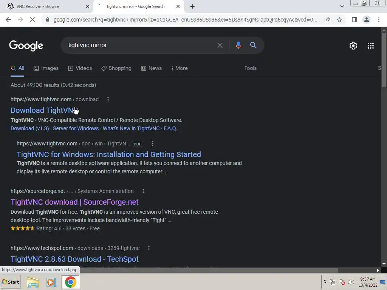This screenshot has width=387, height=290.
Task: Select the tightvnc mirror - Google Search tab
Action: pyautogui.click(x=138, y=7)
